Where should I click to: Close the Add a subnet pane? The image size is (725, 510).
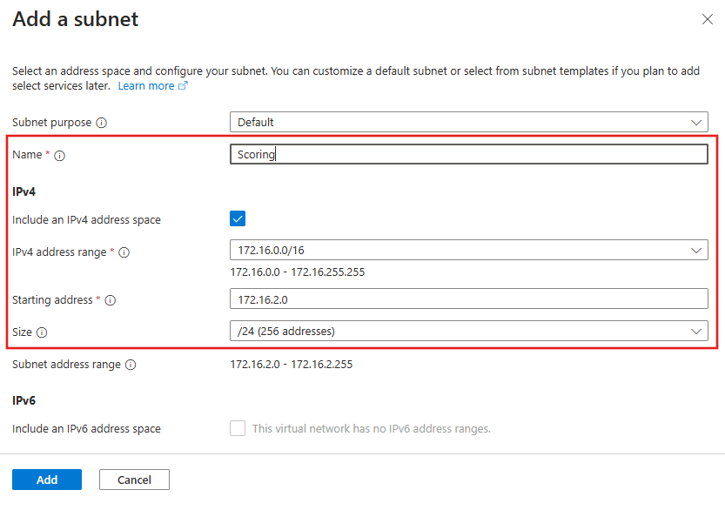pyautogui.click(x=708, y=19)
